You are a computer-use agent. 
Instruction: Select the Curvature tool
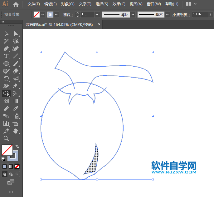tap(16, 49)
